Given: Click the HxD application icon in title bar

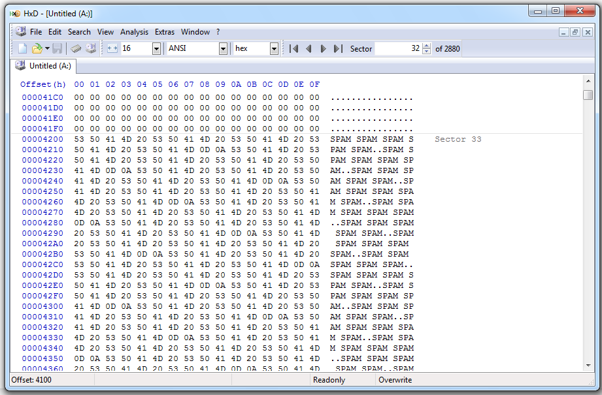Looking at the screenshot, I should coord(15,14).
